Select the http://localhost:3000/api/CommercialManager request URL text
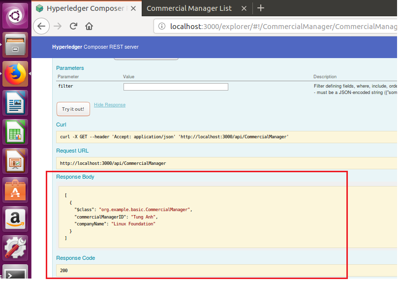Viewport: 401px width, 281px height. [113, 163]
